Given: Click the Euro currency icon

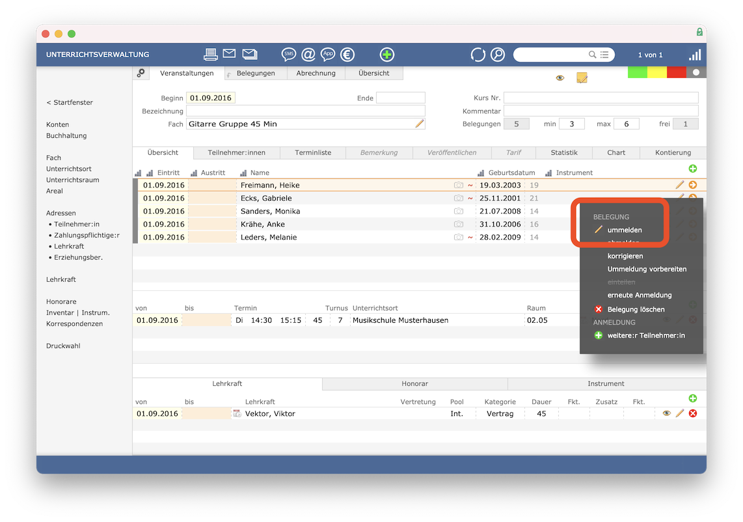Looking at the screenshot, I should tap(347, 55).
